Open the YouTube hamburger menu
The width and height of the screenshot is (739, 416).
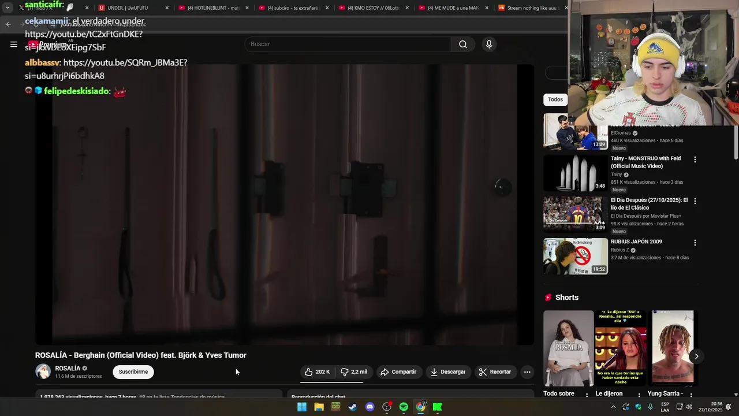pyautogui.click(x=14, y=44)
